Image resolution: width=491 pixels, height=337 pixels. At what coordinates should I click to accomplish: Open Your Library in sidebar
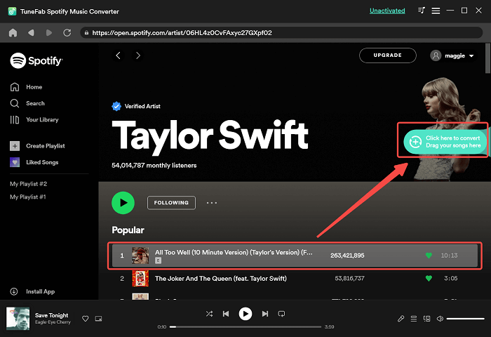41,120
